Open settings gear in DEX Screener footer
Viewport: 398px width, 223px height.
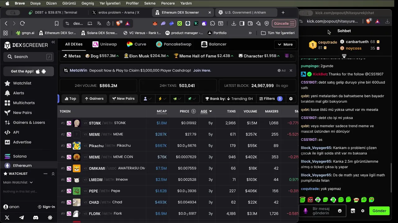click(50, 218)
